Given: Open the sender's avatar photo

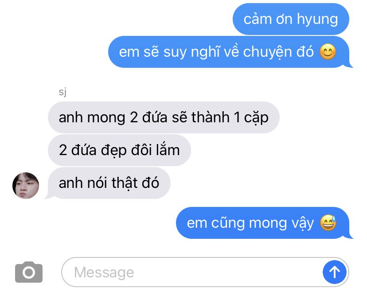Looking at the screenshot, I should [x=26, y=186].
